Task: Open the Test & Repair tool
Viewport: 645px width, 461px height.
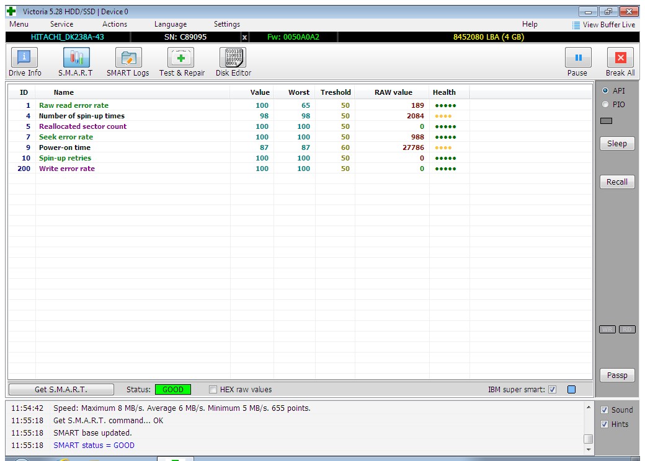Action: (x=181, y=61)
